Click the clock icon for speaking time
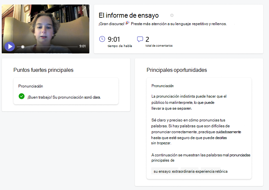 coord(102,39)
